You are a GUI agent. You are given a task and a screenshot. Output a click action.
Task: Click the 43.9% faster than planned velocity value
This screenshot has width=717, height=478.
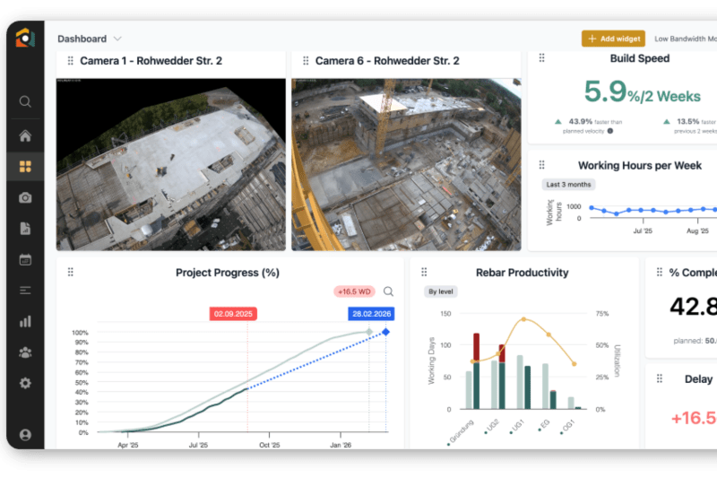click(580, 121)
